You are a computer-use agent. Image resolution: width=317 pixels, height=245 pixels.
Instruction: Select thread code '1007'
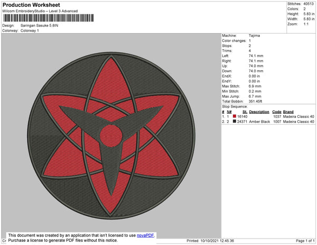[x=277, y=121]
